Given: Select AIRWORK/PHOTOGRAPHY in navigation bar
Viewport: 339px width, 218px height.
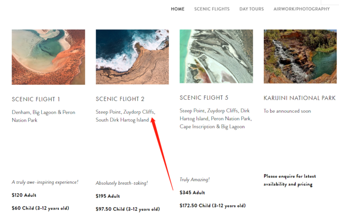Looking at the screenshot, I should [301, 9].
